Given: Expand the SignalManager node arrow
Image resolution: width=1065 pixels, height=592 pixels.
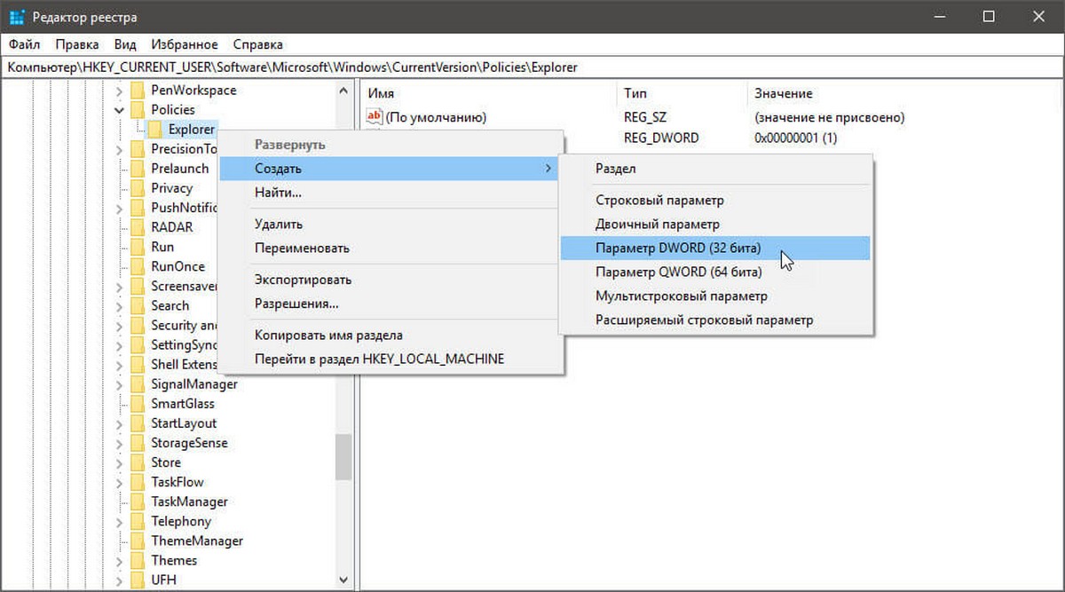Looking at the screenshot, I should 119,384.
